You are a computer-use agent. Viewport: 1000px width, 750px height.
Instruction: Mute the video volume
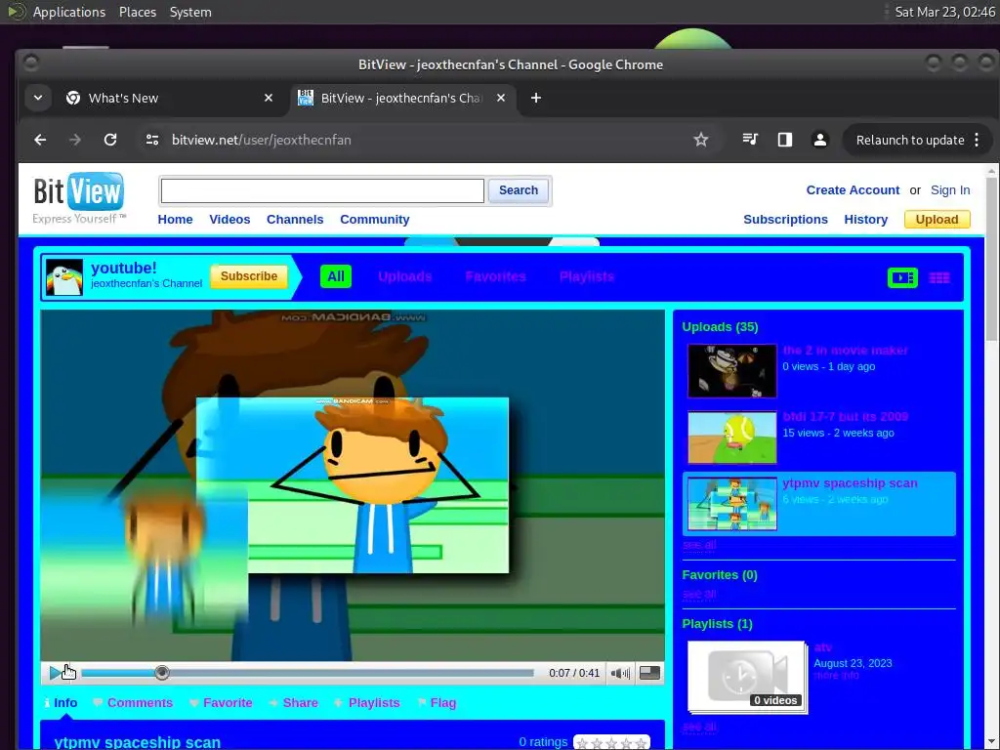click(620, 673)
